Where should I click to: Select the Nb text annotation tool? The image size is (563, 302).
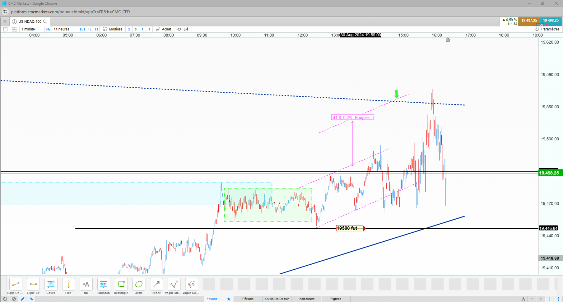pos(86,286)
